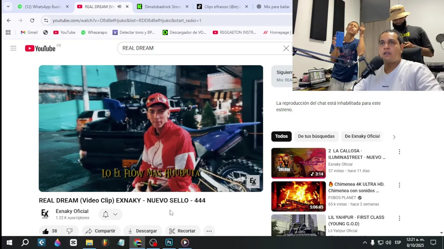
Task: Go to the YouTube home logo
Action: tap(40, 48)
